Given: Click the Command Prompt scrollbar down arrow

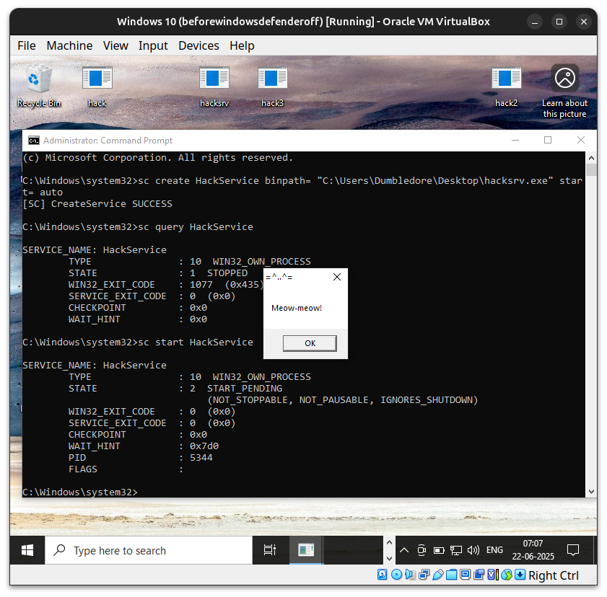Looking at the screenshot, I should (x=591, y=492).
